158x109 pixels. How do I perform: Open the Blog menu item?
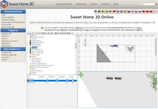116,4
